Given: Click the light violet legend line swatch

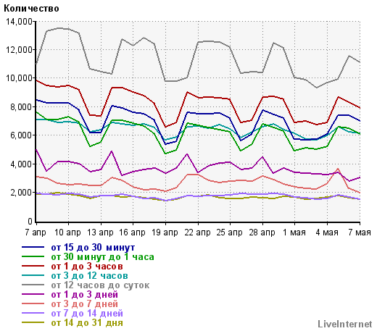Looking at the screenshot, I should click(33, 313).
